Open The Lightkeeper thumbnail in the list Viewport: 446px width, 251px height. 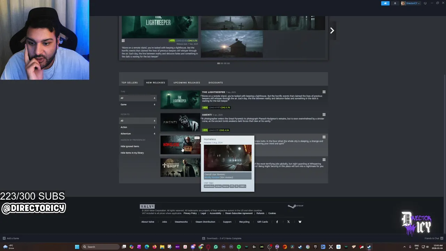[180, 100]
